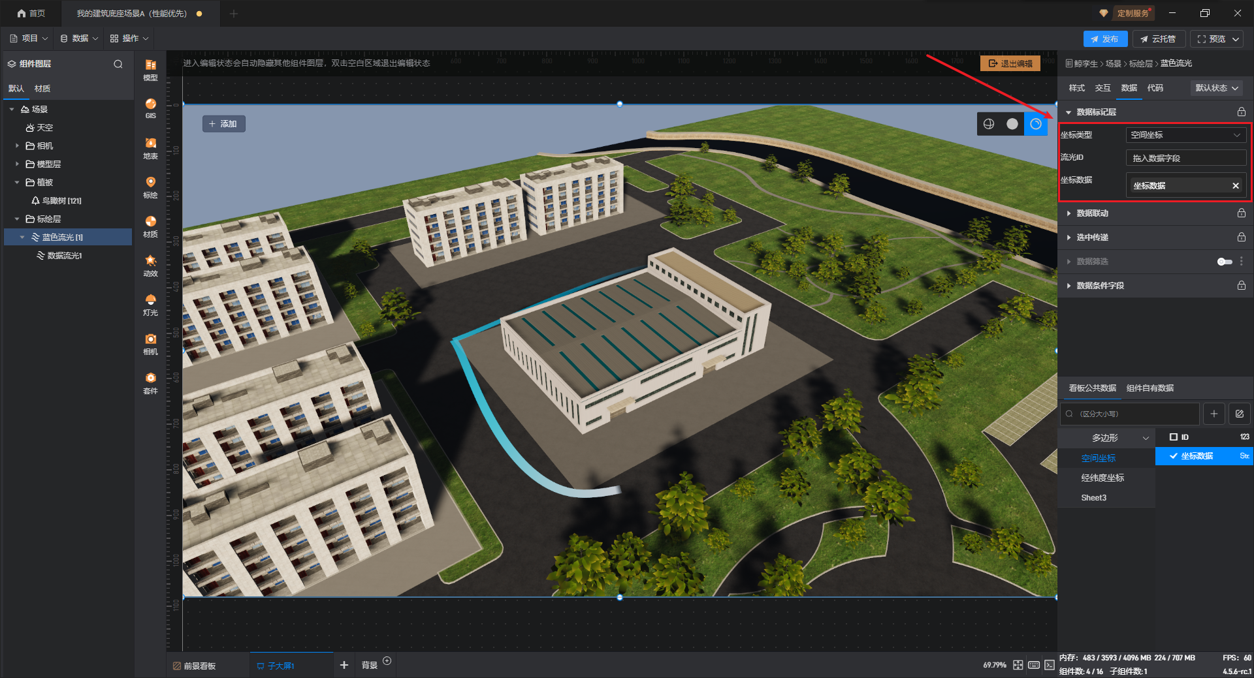The height and width of the screenshot is (678, 1254).
Task: Add a new screen with the plus icon
Action: click(344, 665)
